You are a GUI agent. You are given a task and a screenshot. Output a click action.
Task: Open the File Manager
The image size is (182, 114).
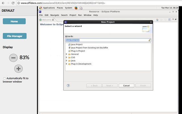pyautogui.click(x=15, y=36)
